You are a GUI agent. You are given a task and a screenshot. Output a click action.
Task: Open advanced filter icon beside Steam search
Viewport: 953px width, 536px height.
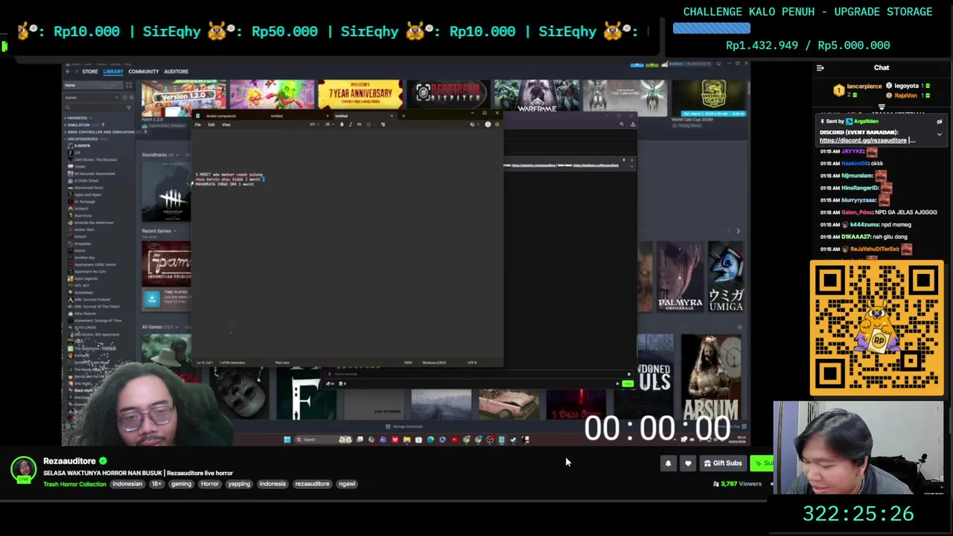pyautogui.click(x=129, y=108)
